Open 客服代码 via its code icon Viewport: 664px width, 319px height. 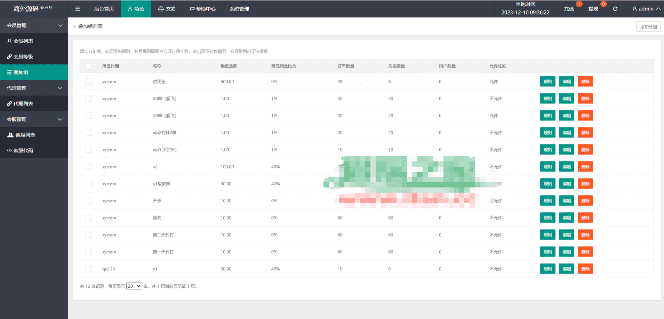click(9, 150)
